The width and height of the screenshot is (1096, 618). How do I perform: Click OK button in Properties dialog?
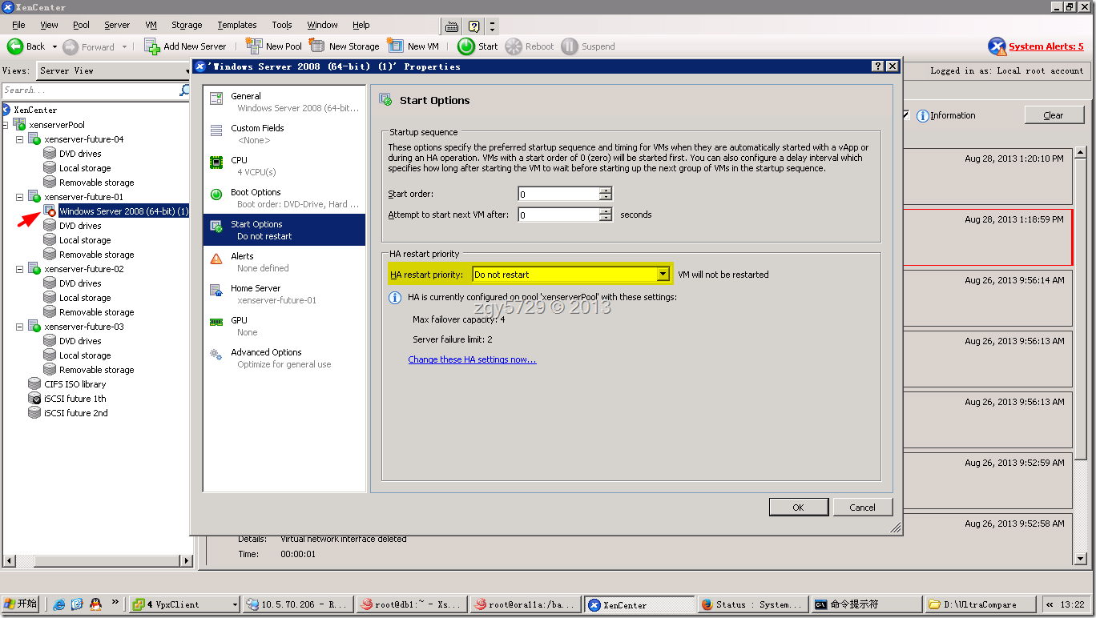click(x=798, y=508)
